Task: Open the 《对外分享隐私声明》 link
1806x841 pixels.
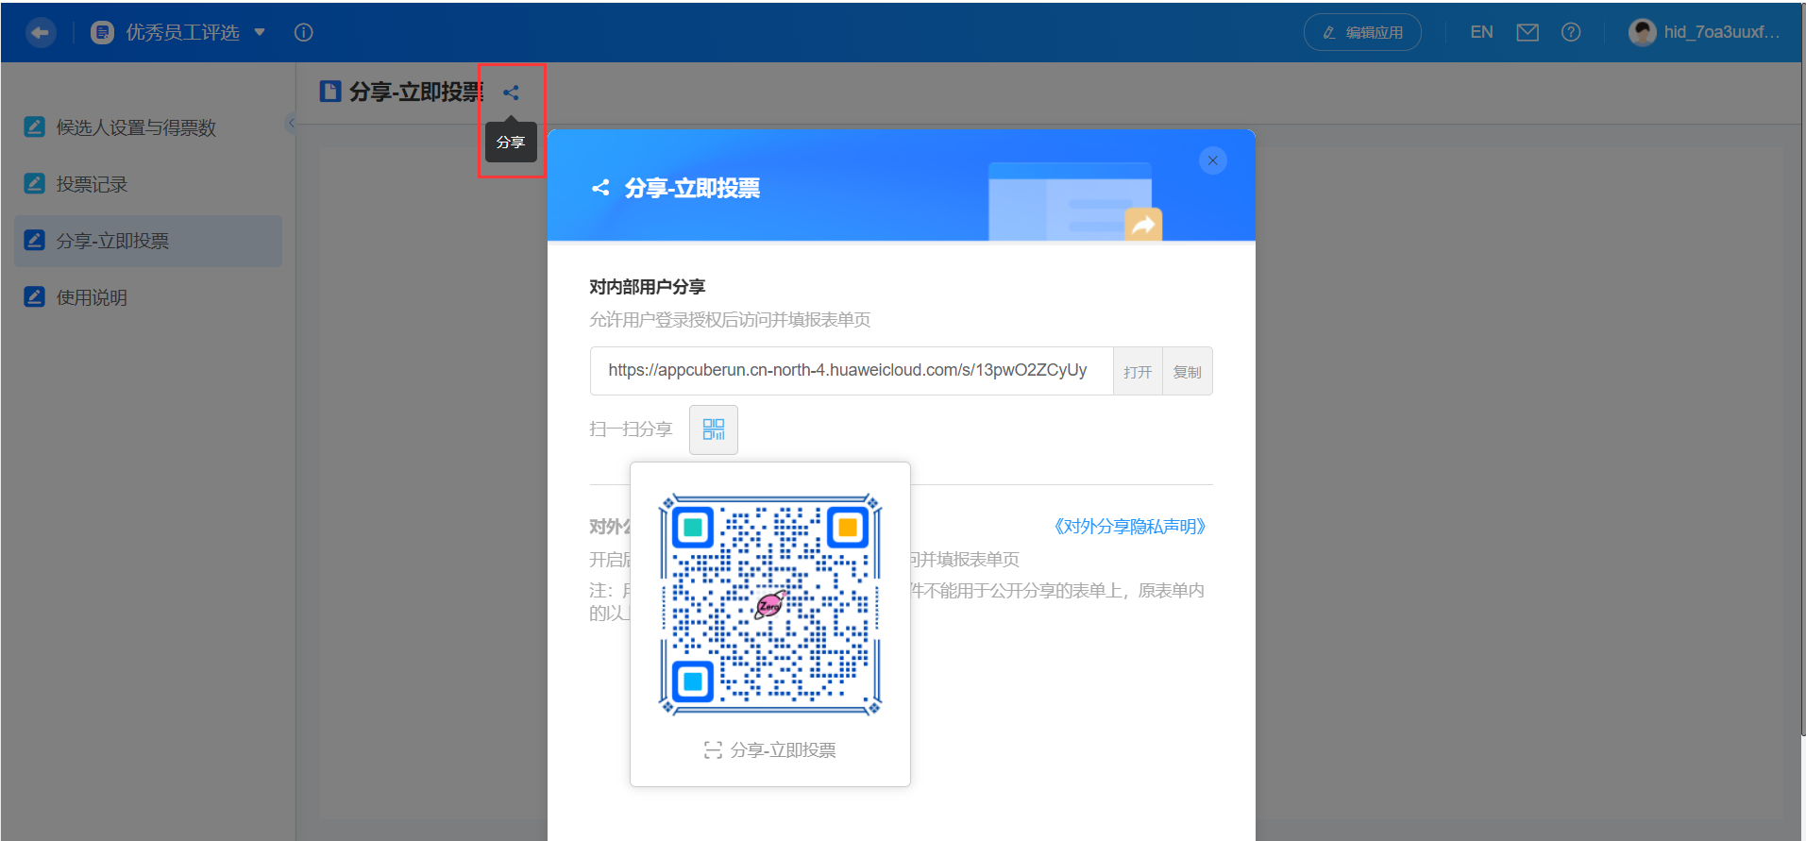Action: [1129, 527]
